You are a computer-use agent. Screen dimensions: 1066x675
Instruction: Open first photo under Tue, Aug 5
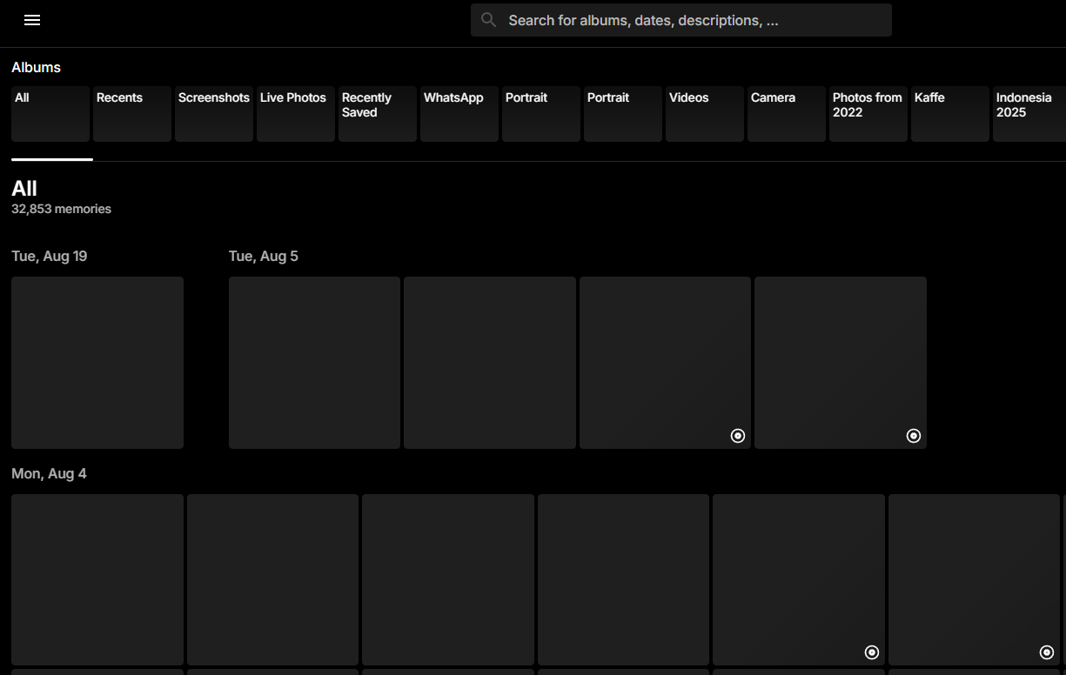pos(314,363)
